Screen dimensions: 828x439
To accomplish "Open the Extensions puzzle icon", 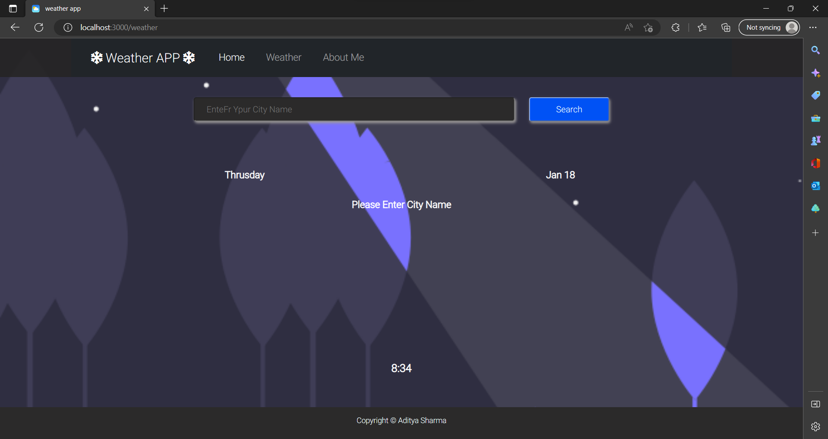I will pyautogui.click(x=675, y=28).
